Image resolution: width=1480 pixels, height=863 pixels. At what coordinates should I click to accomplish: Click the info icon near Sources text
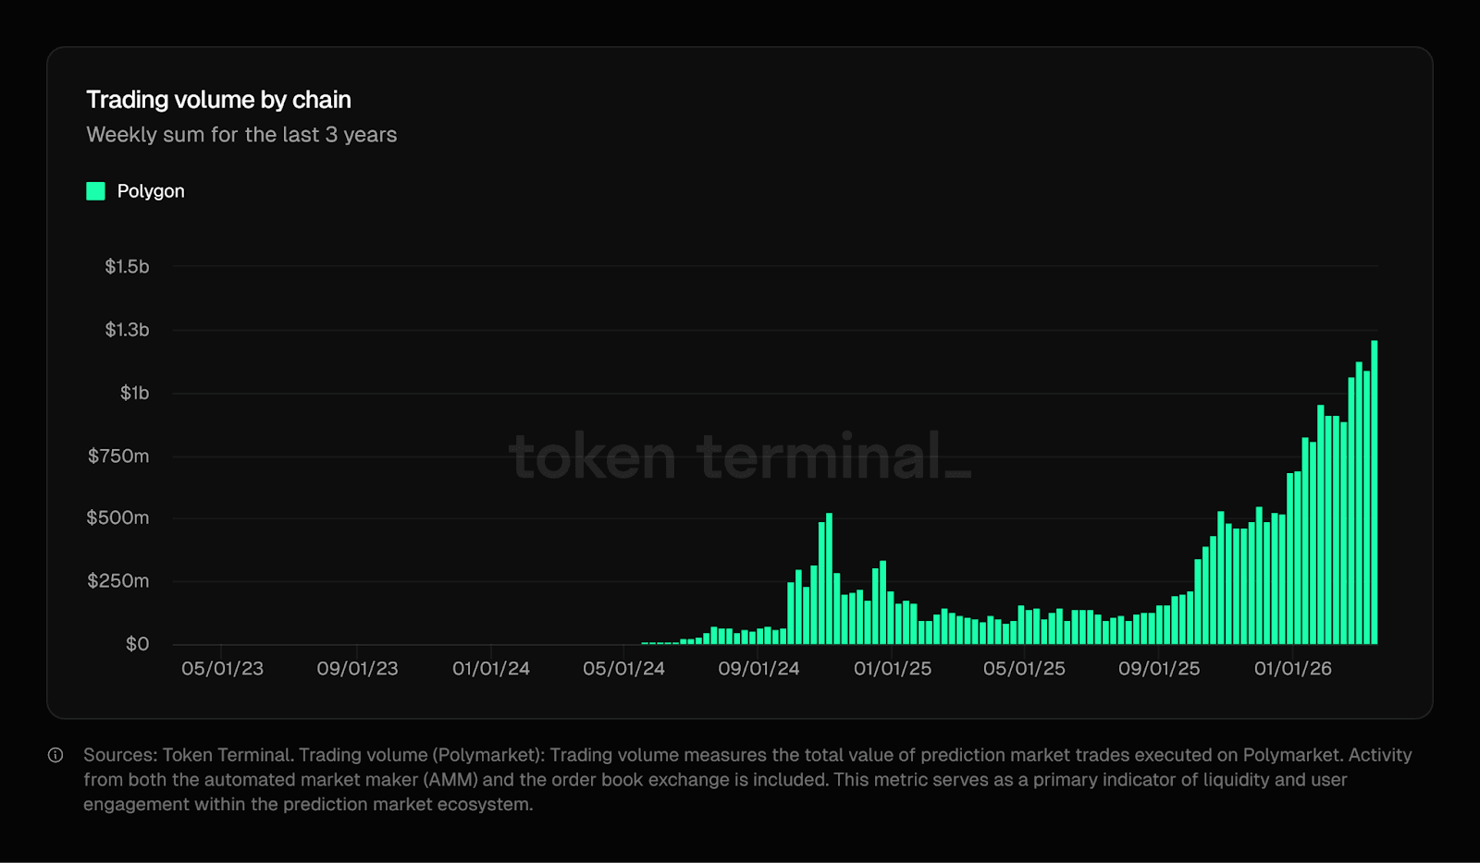(x=57, y=754)
